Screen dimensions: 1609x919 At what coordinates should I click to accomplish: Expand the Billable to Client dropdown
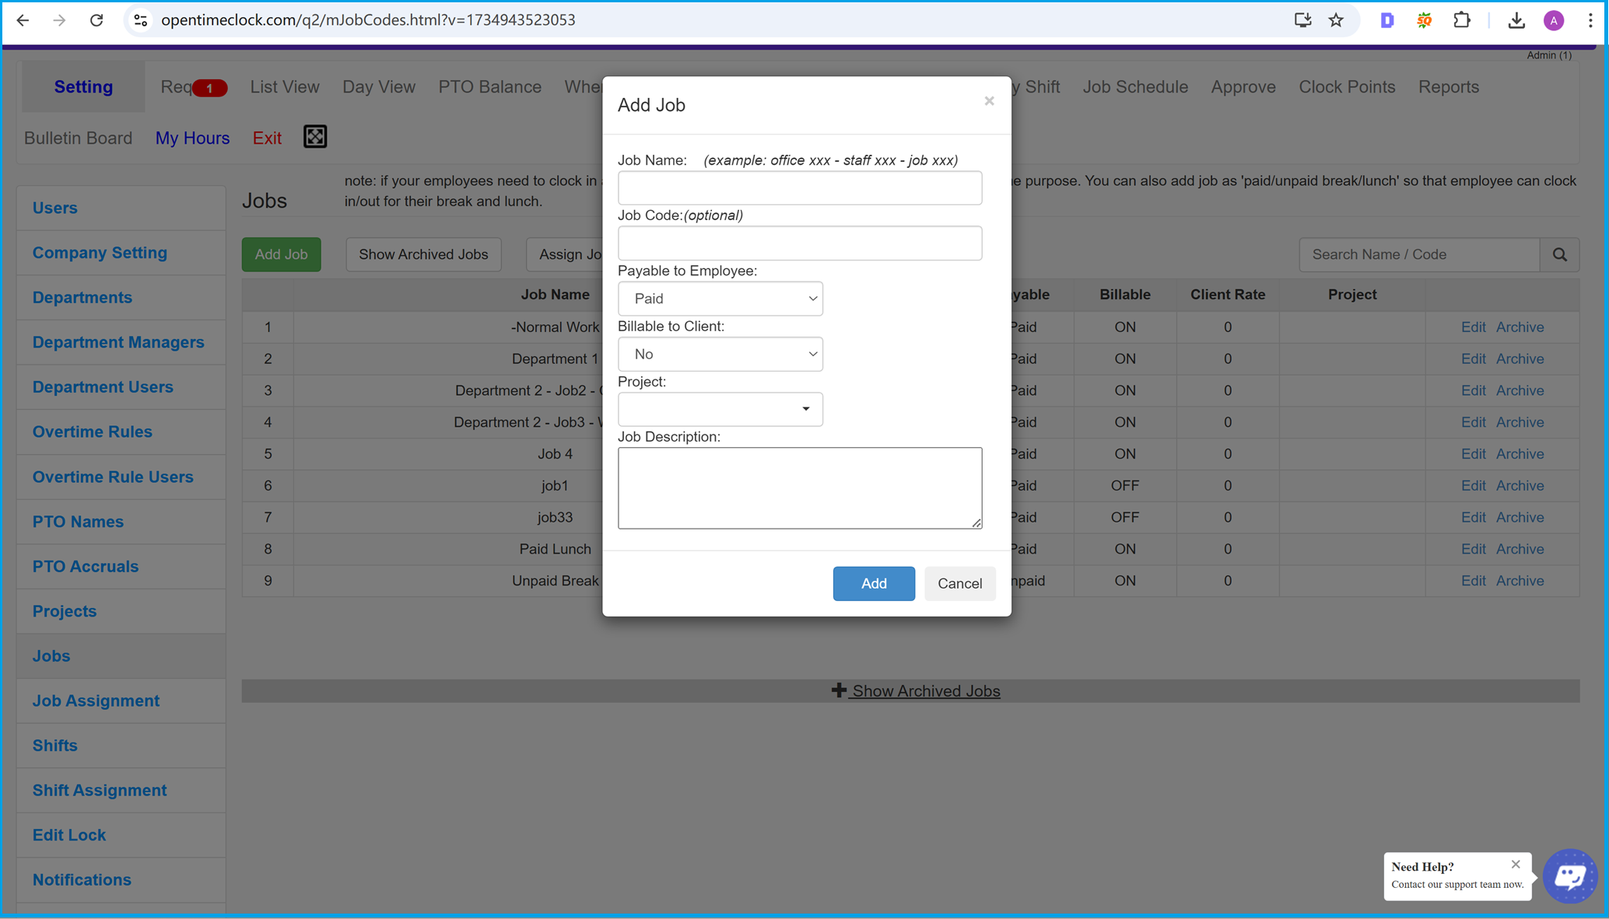pyautogui.click(x=720, y=354)
